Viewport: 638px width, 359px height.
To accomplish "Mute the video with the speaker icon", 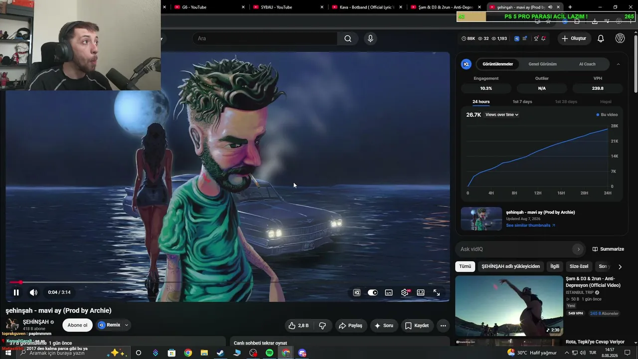I will (33, 293).
